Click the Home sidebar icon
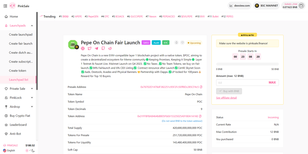 (x=6, y=17)
